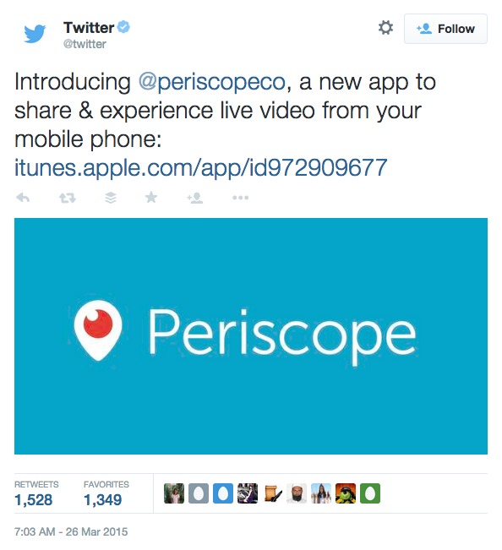Retweet using the retweet arrows icon
The image size is (502, 550).
68,199
